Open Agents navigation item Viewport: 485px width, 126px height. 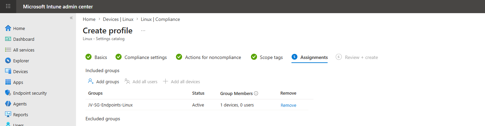click(x=20, y=104)
